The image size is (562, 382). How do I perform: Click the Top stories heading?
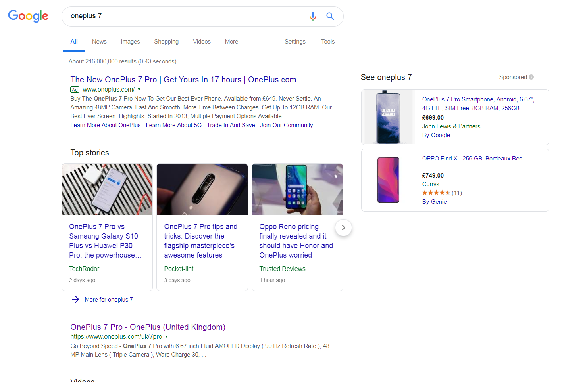coord(90,153)
